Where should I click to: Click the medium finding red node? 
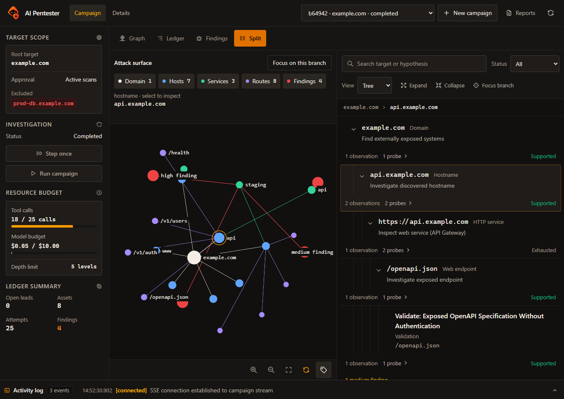[305, 251]
